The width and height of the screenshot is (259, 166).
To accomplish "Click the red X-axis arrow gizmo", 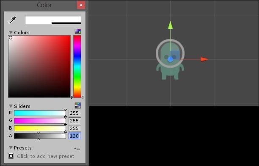I will (x=204, y=59).
